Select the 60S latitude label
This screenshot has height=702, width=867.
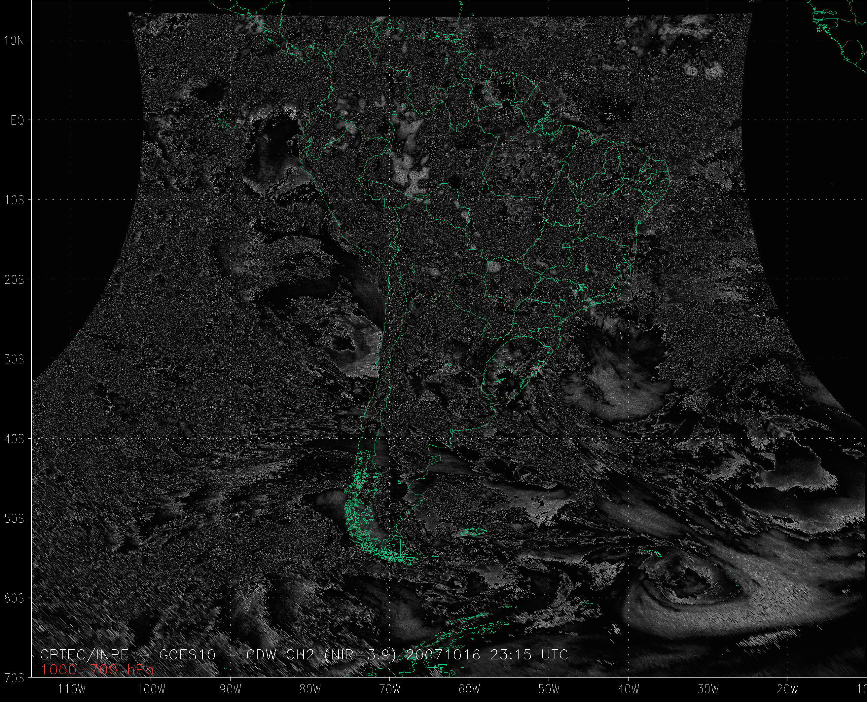(x=15, y=599)
